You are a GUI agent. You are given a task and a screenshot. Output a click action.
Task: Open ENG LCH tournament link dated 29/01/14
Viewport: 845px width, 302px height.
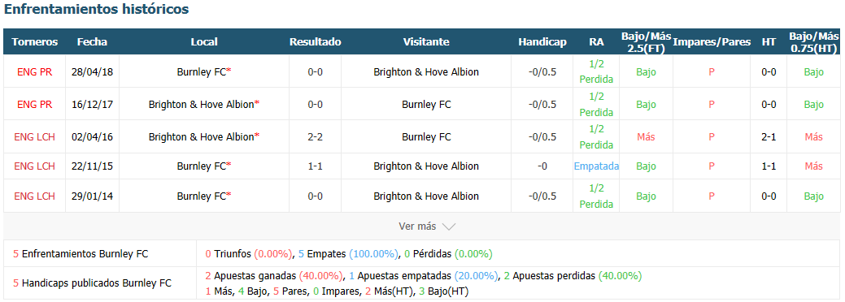pos(35,196)
